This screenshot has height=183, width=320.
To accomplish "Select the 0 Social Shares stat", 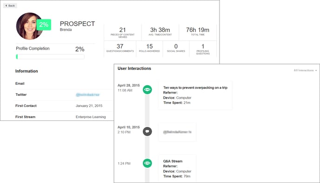I will tap(176, 49).
